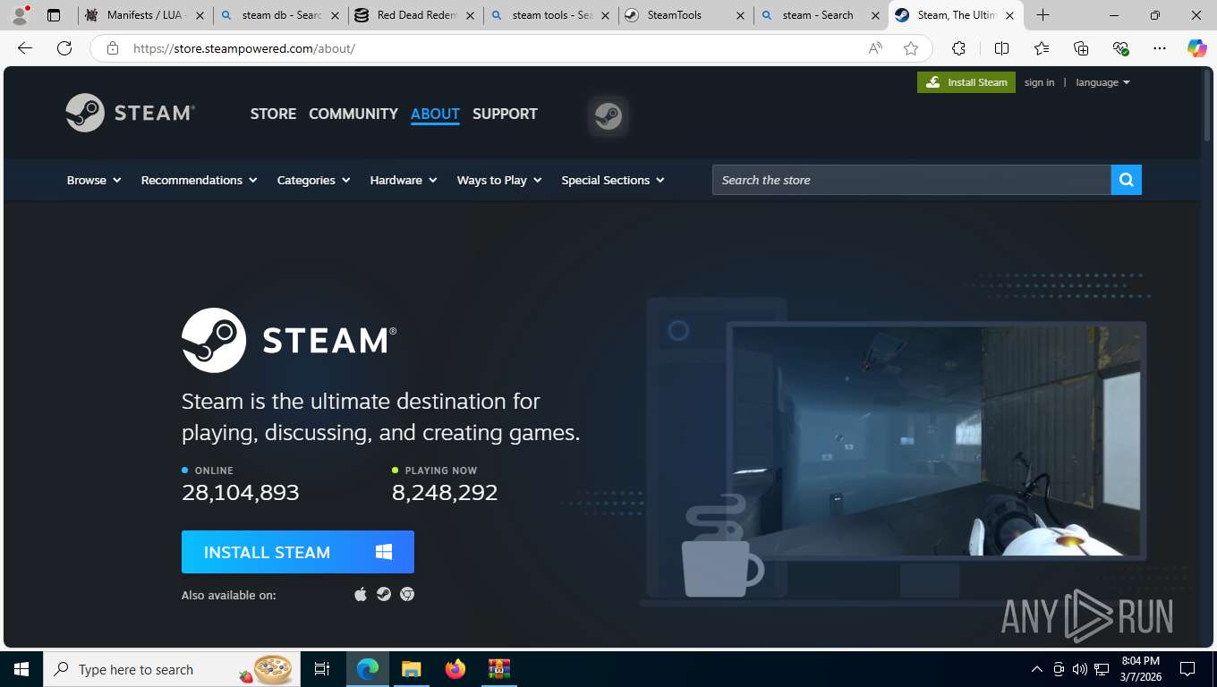1217x687 pixels.
Task: Open the clock showing 8:04 PM
Action: pos(1140,669)
